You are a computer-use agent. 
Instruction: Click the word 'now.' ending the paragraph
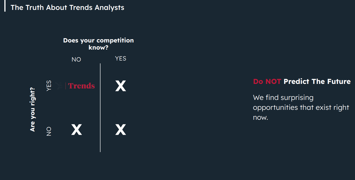[x=261, y=117]
